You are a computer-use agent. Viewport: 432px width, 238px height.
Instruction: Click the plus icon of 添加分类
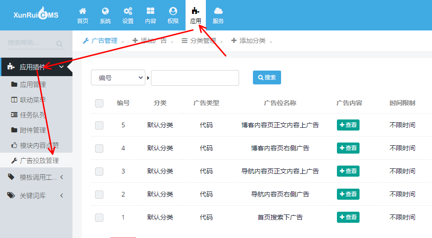point(234,41)
